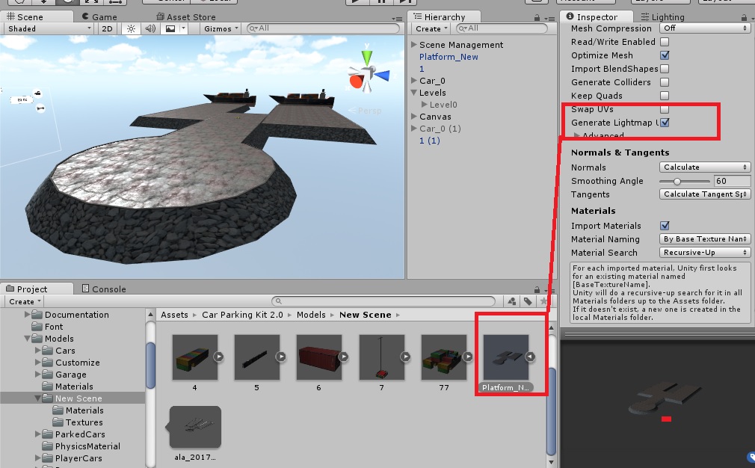Disable Generate Lightmap UVs checkbox
Image resolution: width=755 pixels, height=468 pixels.
664,123
